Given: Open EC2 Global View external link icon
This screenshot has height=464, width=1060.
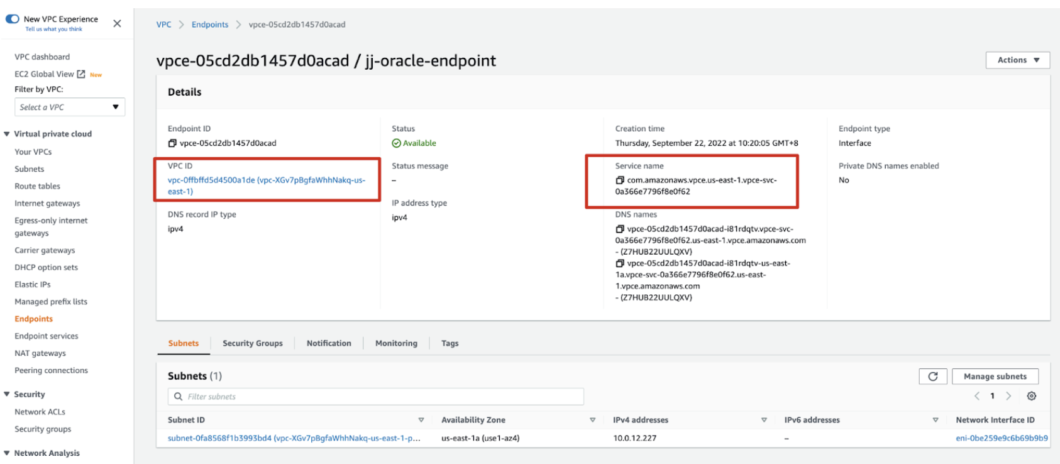Looking at the screenshot, I should (81, 74).
